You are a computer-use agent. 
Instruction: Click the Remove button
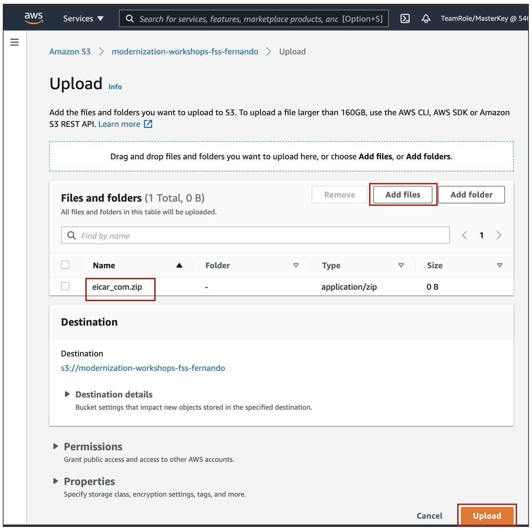point(339,195)
